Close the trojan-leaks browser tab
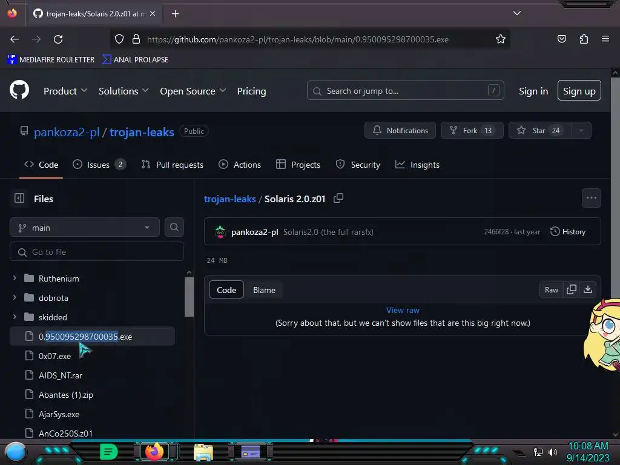The height and width of the screenshot is (465, 620). tap(153, 13)
